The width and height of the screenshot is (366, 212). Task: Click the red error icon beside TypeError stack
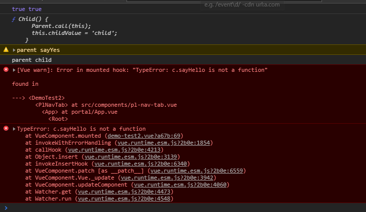[6, 128]
